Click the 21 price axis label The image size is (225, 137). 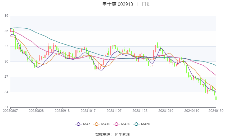tap(6, 107)
